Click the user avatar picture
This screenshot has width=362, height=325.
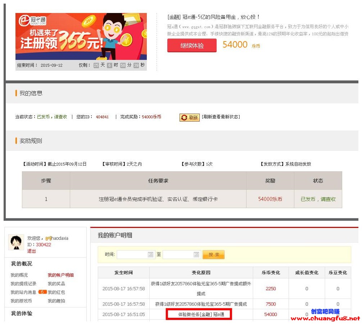point(16,242)
